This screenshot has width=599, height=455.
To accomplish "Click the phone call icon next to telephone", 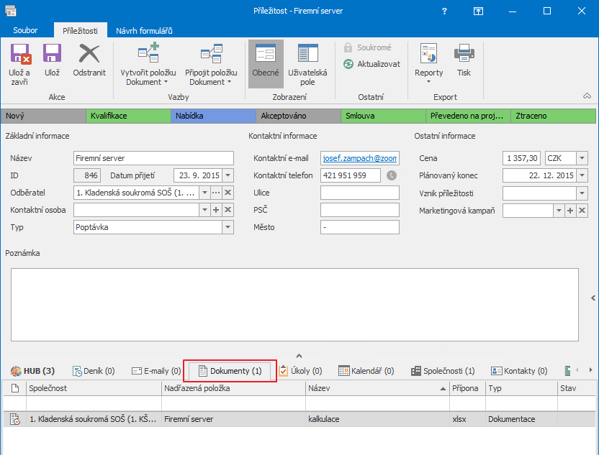I will pos(392,175).
